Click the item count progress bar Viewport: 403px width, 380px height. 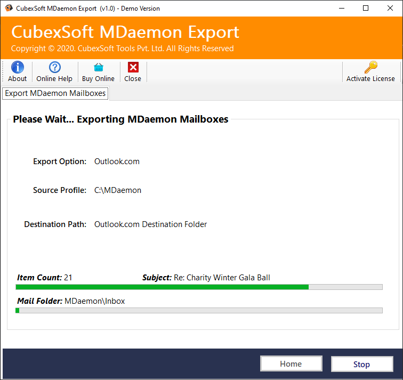[199, 287]
